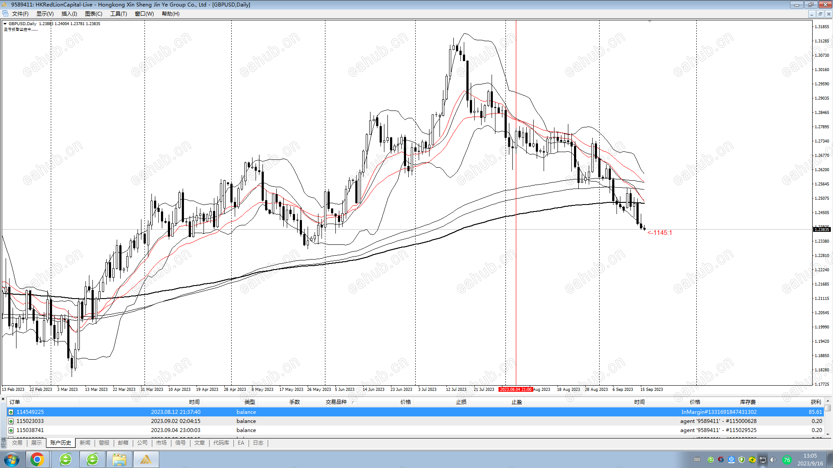
Task: Open the 警报 tab
Action: pos(104,443)
